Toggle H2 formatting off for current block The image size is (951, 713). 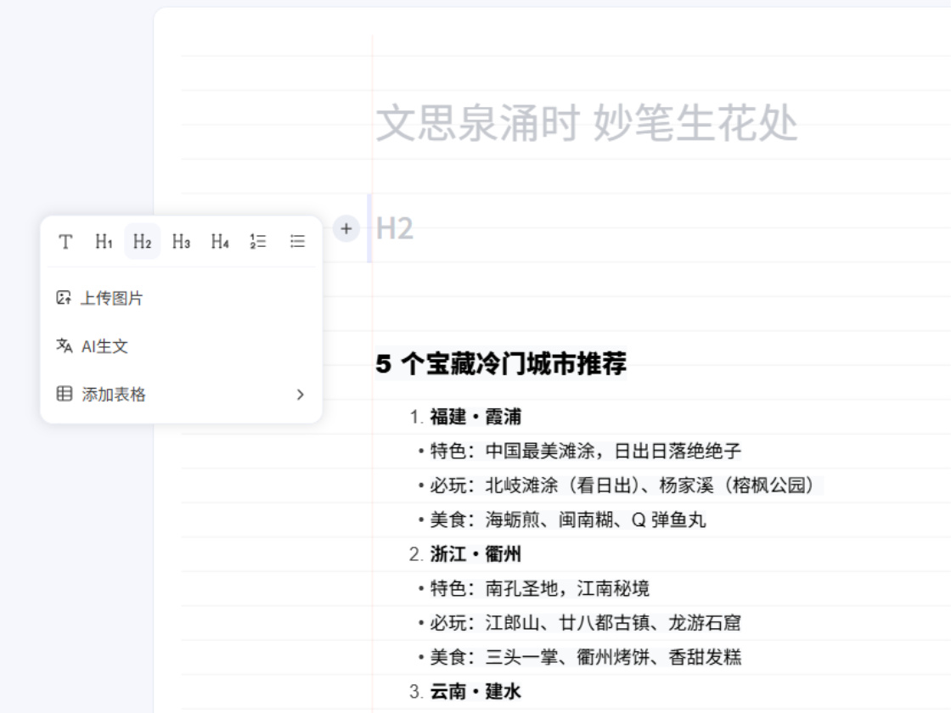click(142, 241)
